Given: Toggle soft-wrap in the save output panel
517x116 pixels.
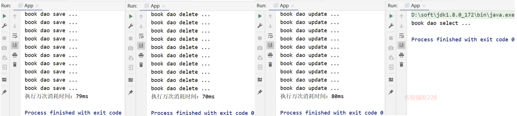Looking at the screenshot, I should (15, 36).
